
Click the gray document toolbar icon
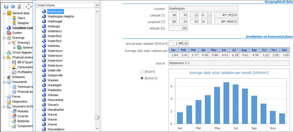tap(19, 7)
